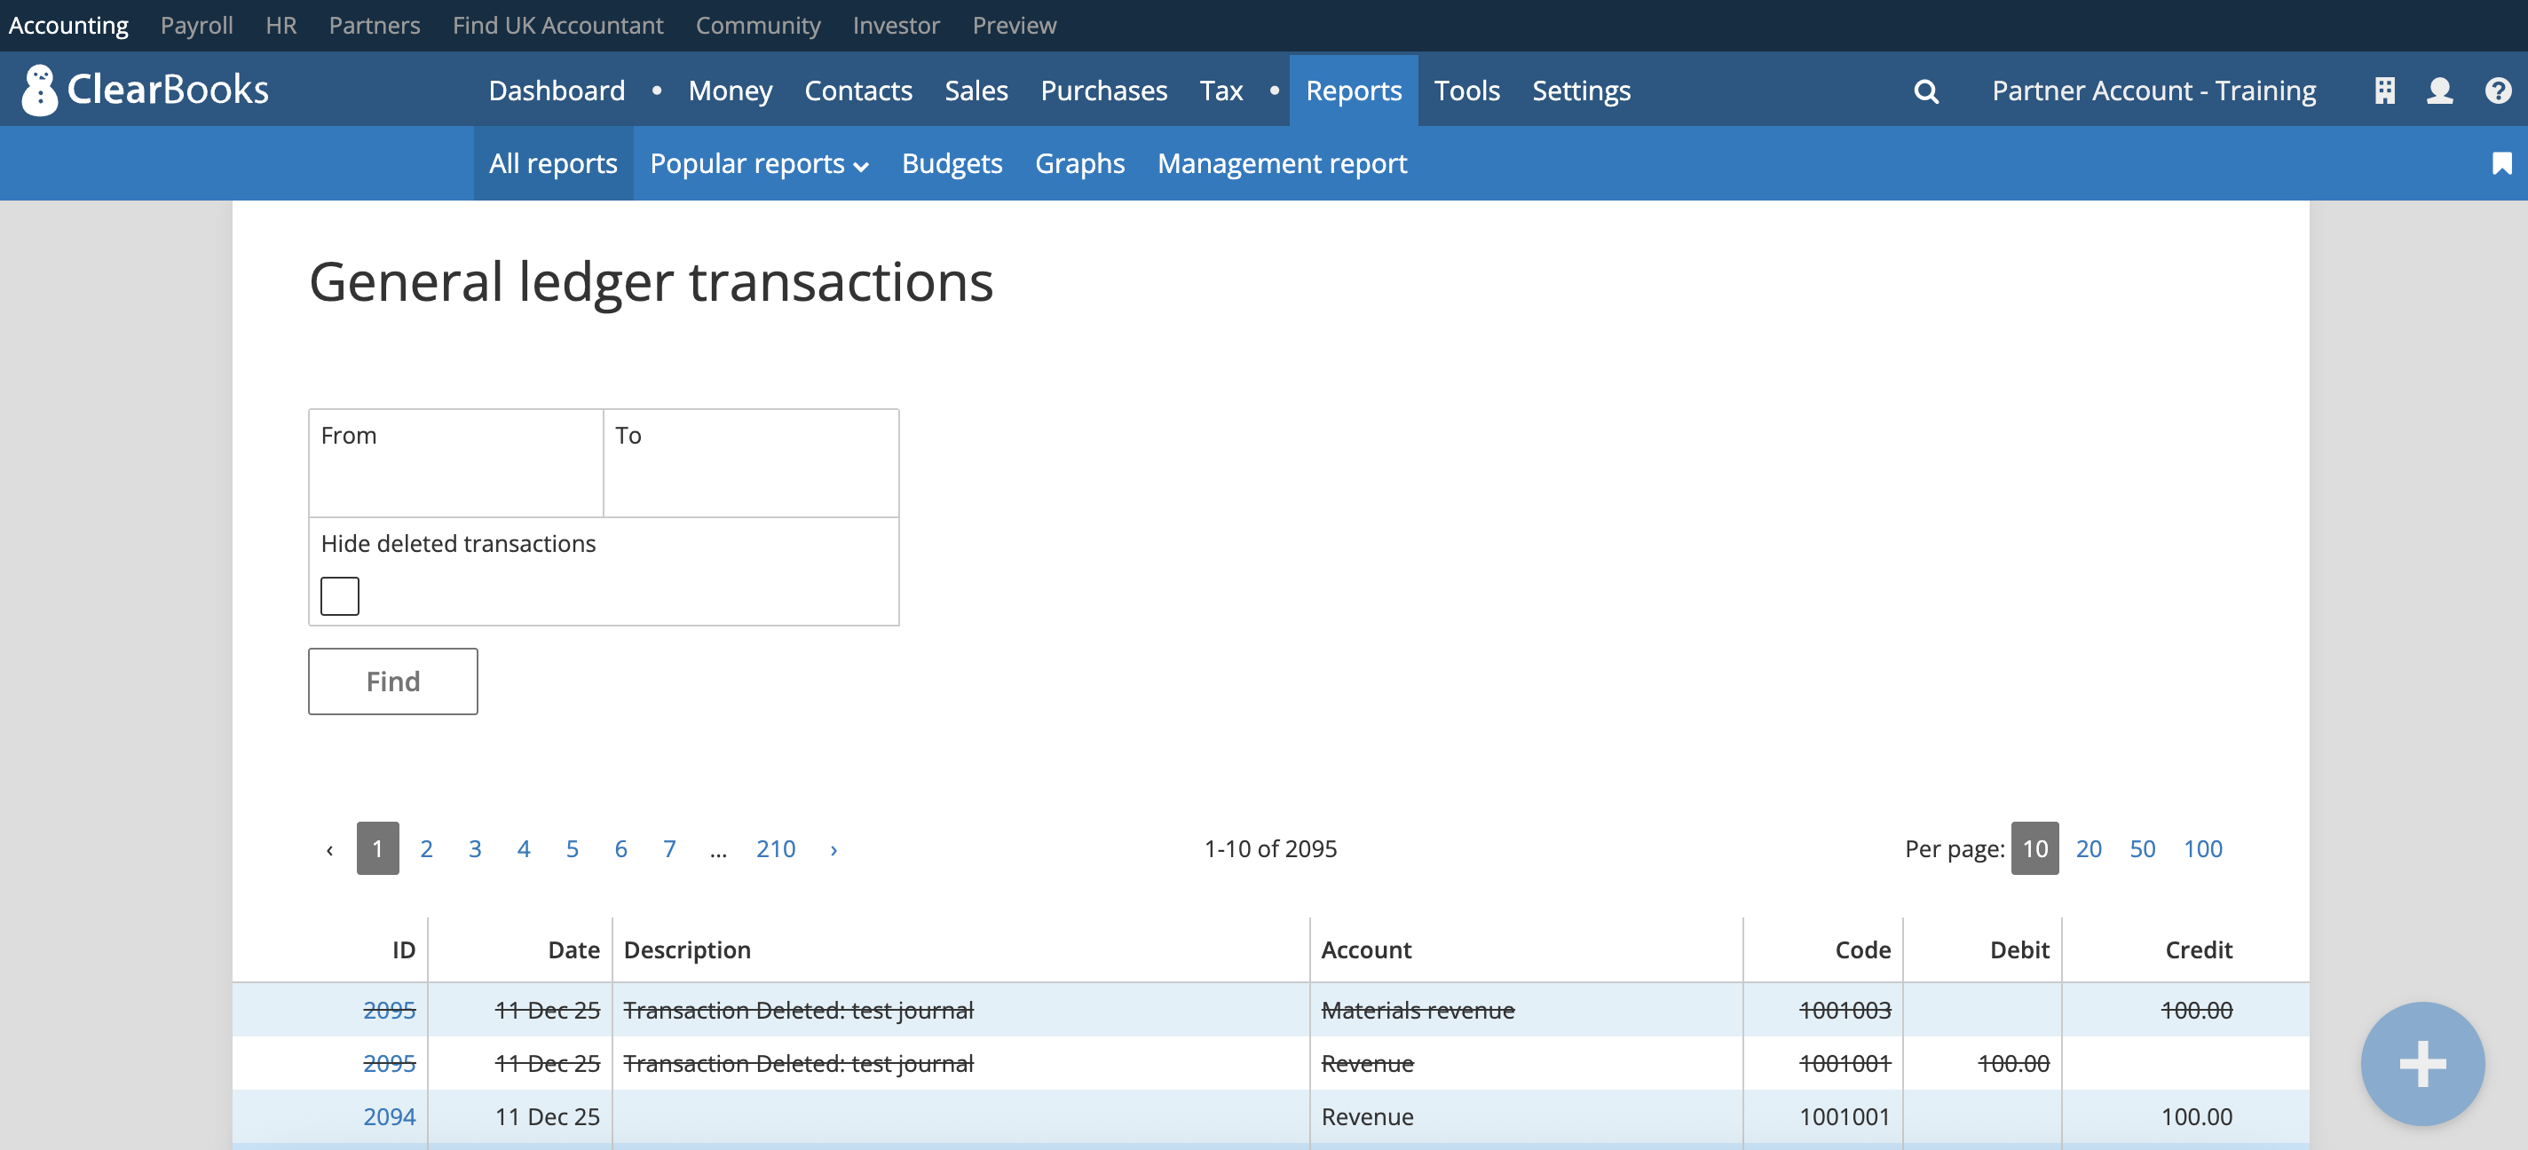Click the search magnifier icon
The image size is (2528, 1150).
point(1925,91)
